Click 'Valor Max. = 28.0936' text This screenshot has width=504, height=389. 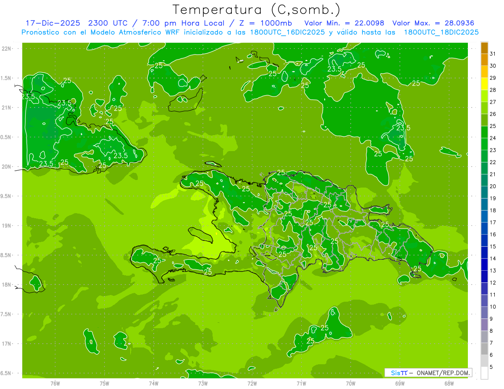point(433,23)
